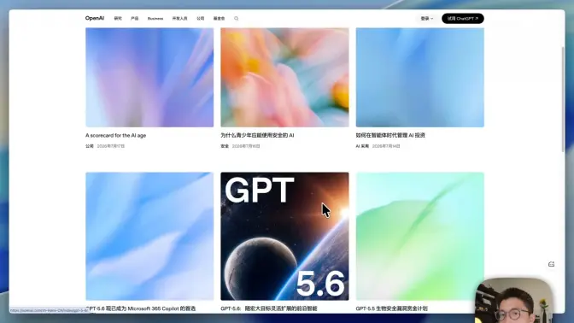
Task: Open the 产品 menu item
Action: coord(135,18)
